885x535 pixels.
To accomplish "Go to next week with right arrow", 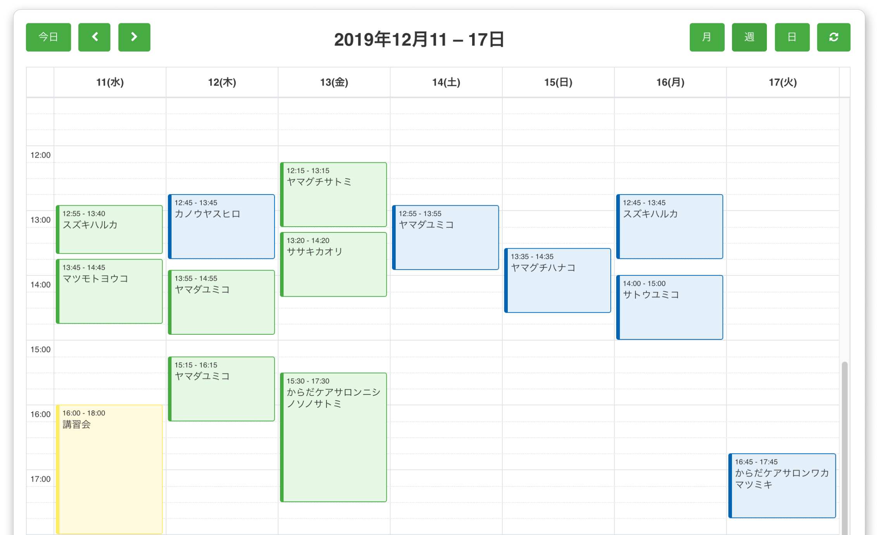I will point(134,37).
